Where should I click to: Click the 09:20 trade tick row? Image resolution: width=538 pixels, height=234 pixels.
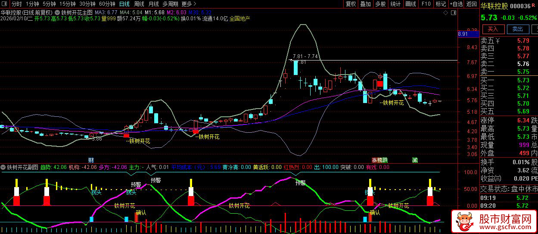[x=509, y=206]
